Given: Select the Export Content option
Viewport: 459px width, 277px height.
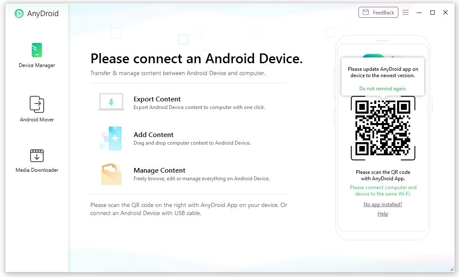Looking at the screenshot, I should point(157,99).
